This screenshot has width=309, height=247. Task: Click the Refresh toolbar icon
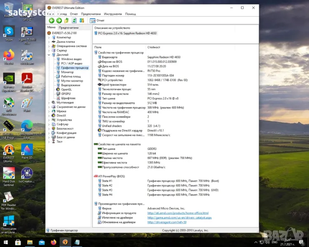74,21
